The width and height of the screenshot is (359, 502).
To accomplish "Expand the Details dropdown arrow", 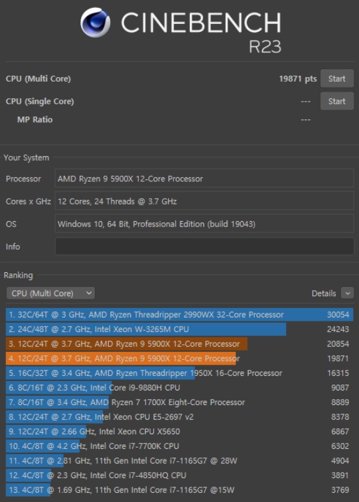I will (348, 293).
